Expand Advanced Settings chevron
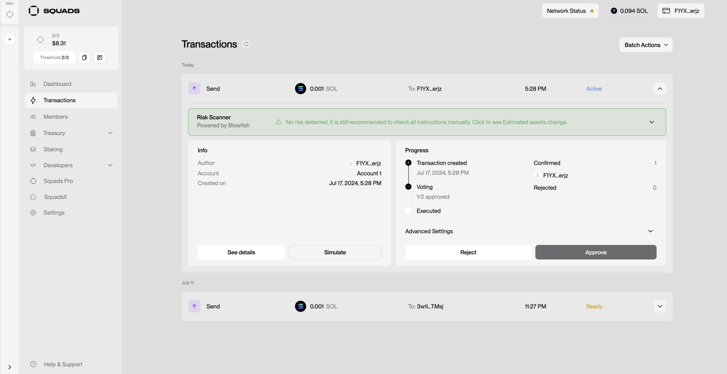 [650, 231]
